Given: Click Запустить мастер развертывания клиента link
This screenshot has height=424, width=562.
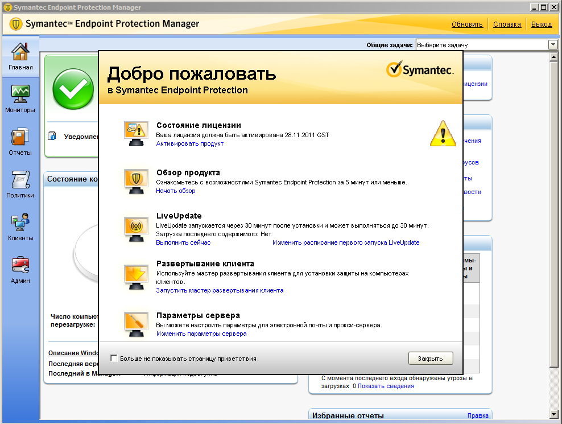Looking at the screenshot, I should [x=220, y=290].
